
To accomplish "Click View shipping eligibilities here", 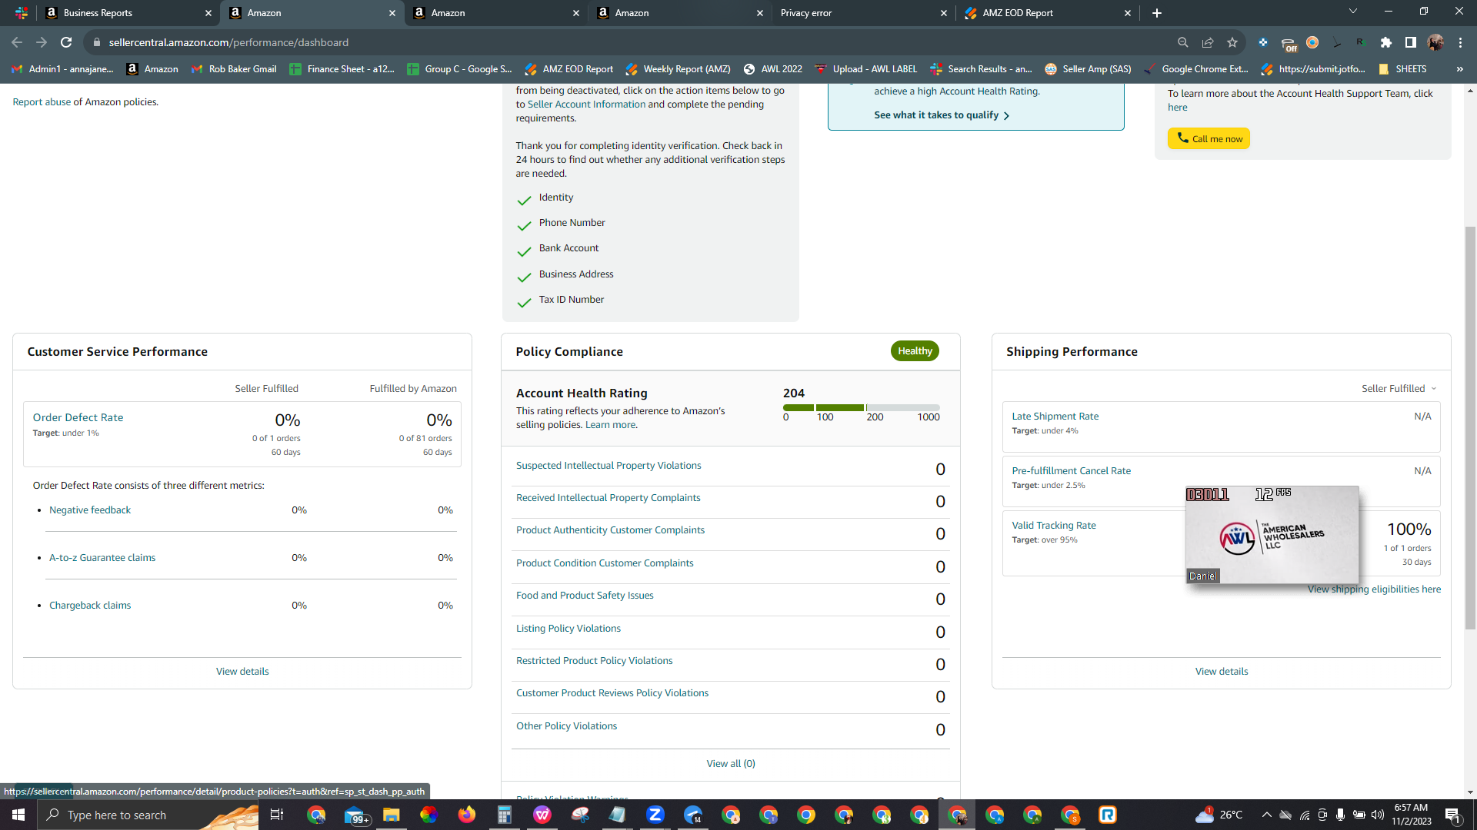I will 1374,589.
